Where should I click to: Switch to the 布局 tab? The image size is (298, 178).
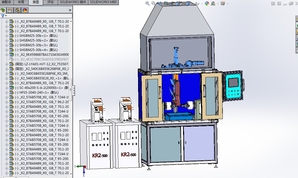[x=21, y=2]
